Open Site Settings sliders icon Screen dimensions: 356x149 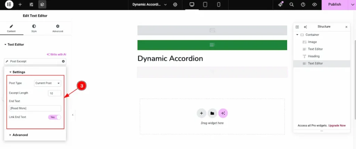pos(31,5)
